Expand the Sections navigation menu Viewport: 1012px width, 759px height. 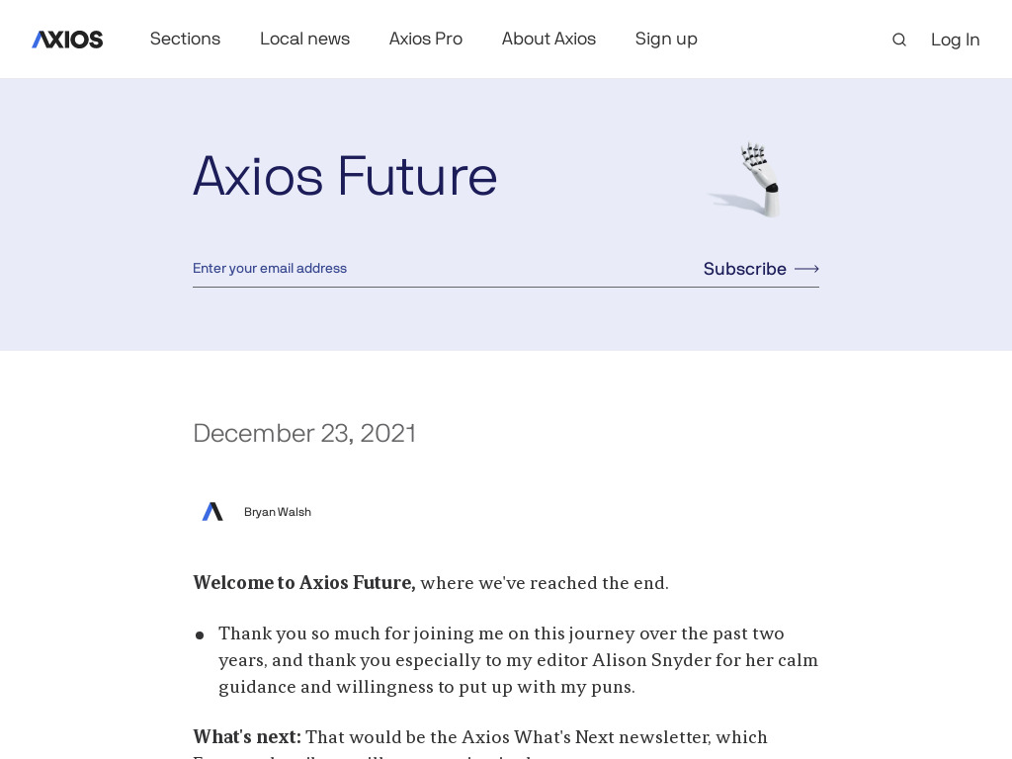(185, 40)
